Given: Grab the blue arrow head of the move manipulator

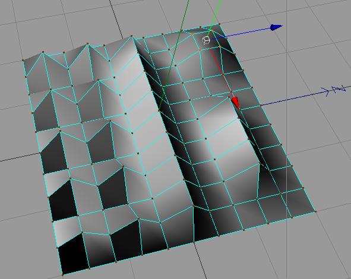Looking at the screenshot, I should (x=276, y=27).
